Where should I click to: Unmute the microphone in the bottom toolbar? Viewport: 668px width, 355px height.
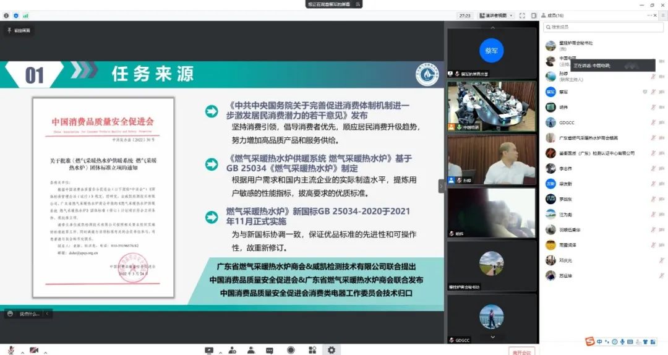point(11,350)
